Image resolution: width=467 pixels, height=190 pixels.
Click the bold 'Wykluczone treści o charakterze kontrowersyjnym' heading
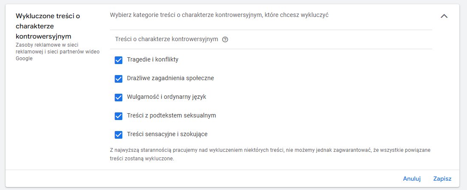(48, 26)
